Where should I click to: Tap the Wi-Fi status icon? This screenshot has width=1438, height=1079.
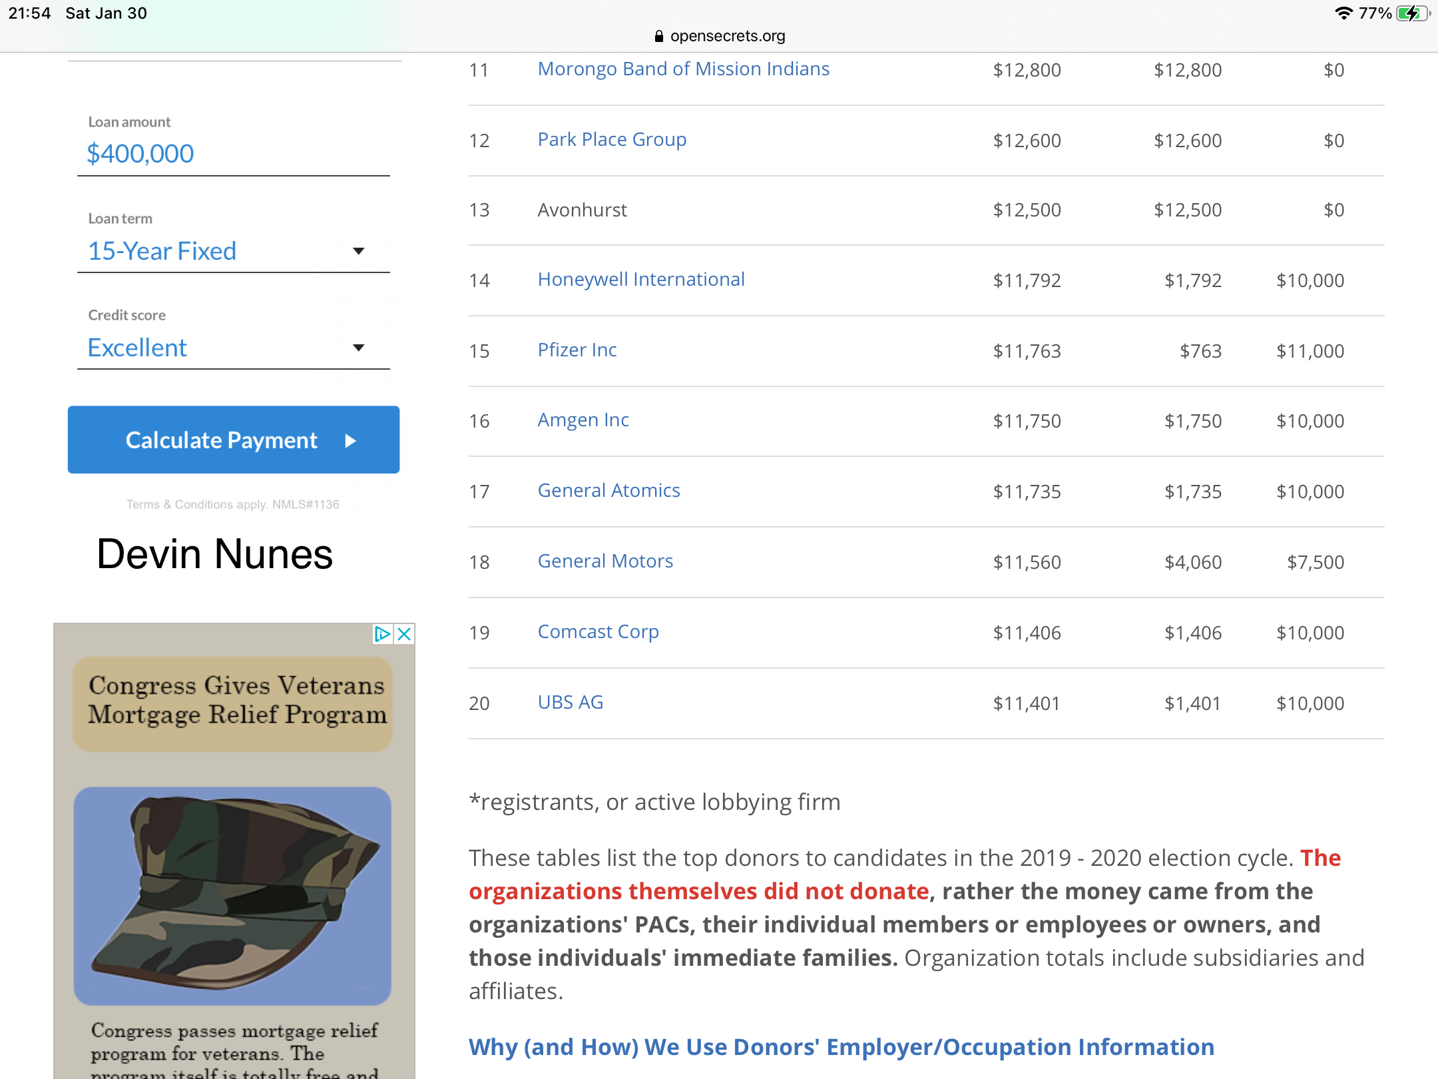tap(1343, 13)
